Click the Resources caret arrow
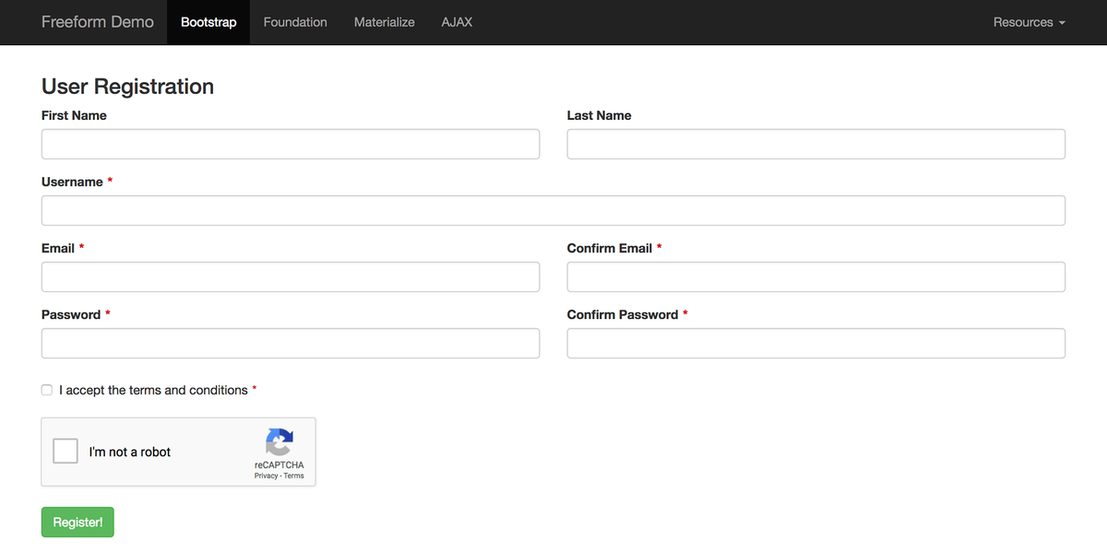1107x553 pixels. [x=1062, y=23]
